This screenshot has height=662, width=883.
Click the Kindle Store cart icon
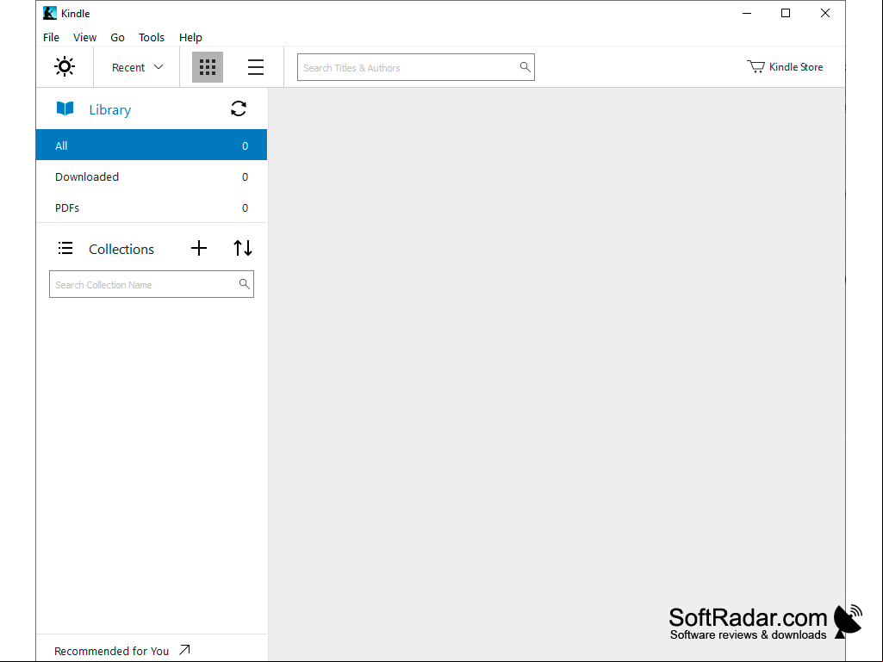coord(756,66)
